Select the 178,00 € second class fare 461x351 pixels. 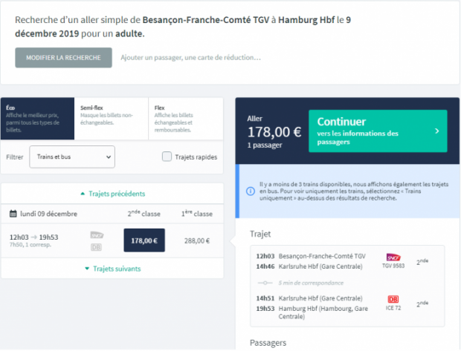144,240
